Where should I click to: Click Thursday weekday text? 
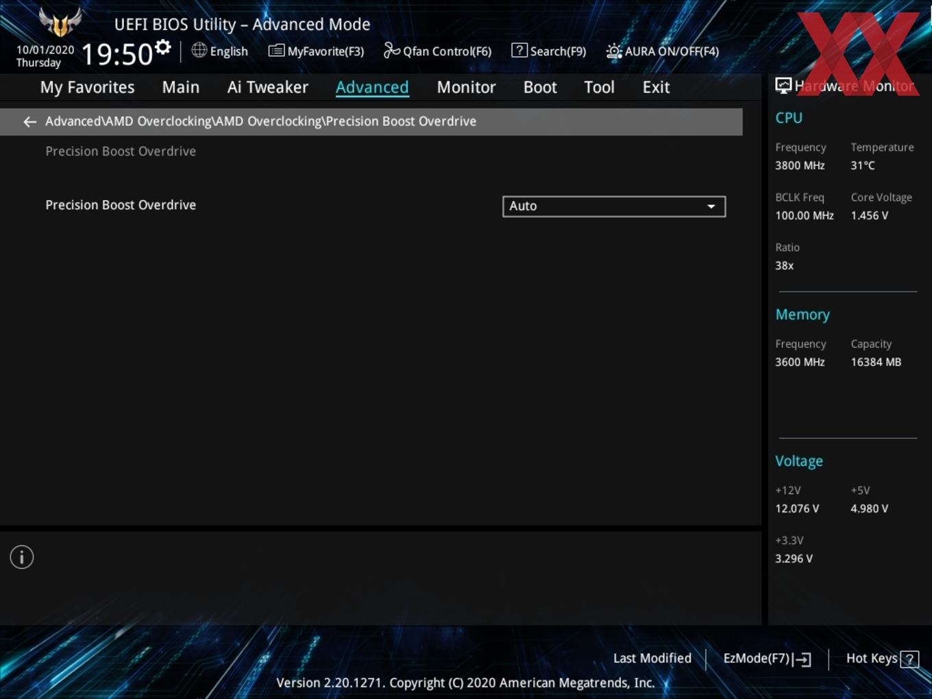coord(38,63)
